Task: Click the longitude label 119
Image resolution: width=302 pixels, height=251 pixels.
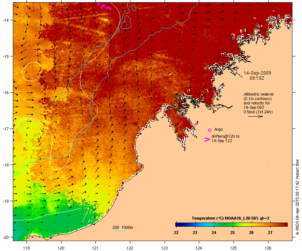Action: [27, 248]
